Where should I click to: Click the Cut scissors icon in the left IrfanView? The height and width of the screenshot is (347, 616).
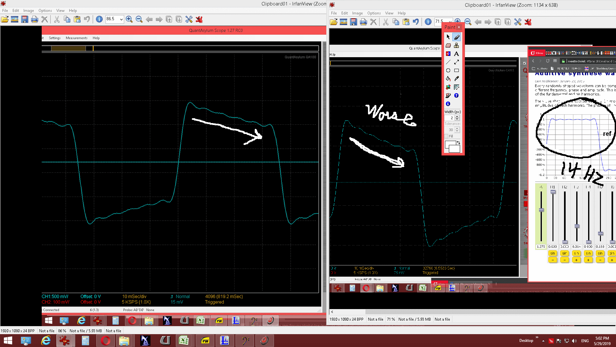(57, 20)
